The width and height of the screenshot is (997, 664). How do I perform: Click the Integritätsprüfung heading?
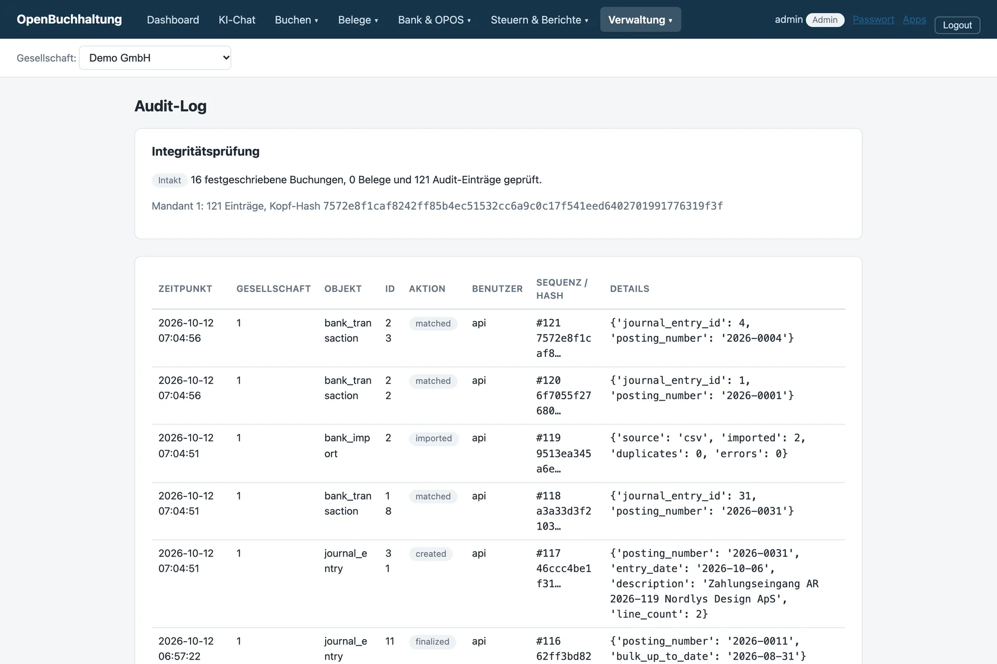pos(205,152)
